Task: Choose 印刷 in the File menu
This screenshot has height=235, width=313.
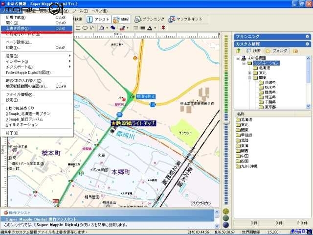Action: (x=37, y=48)
